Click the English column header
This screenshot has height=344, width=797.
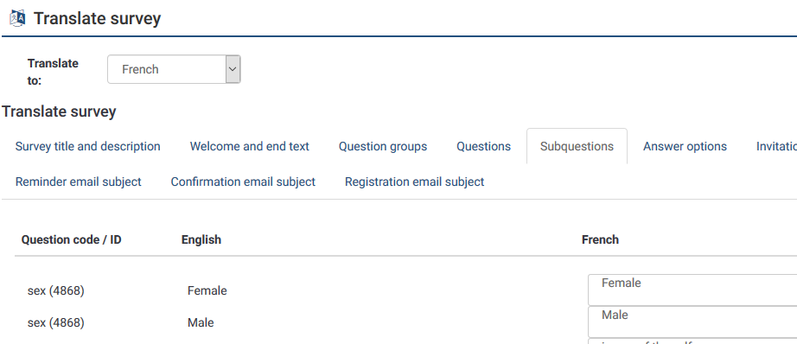[201, 239]
